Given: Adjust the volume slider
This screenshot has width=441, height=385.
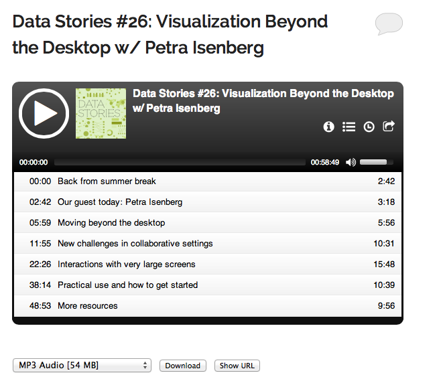Looking at the screenshot, I should coord(376,162).
